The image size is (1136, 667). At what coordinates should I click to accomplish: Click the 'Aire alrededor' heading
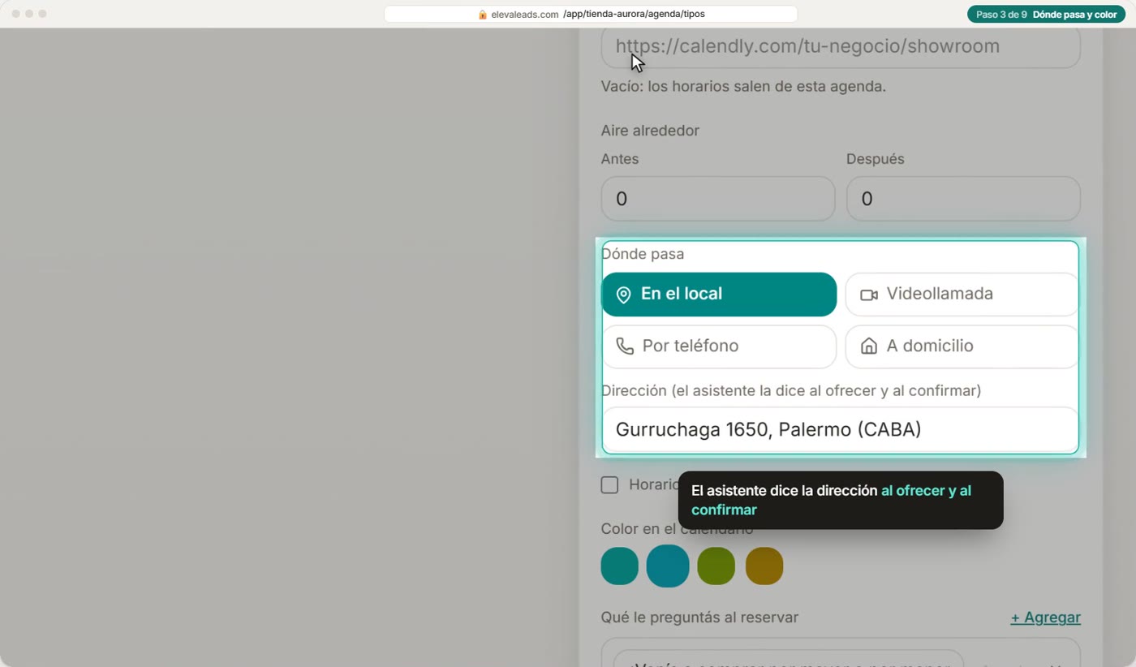pyautogui.click(x=650, y=131)
